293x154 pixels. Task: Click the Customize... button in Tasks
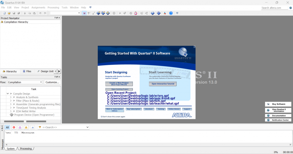(x=52, y=82)
